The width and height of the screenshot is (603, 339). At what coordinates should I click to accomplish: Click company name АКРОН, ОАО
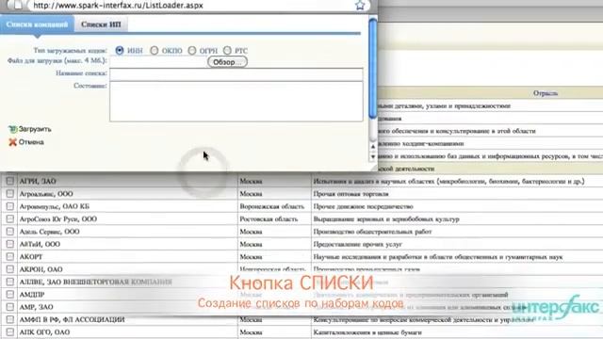(41, 269)
